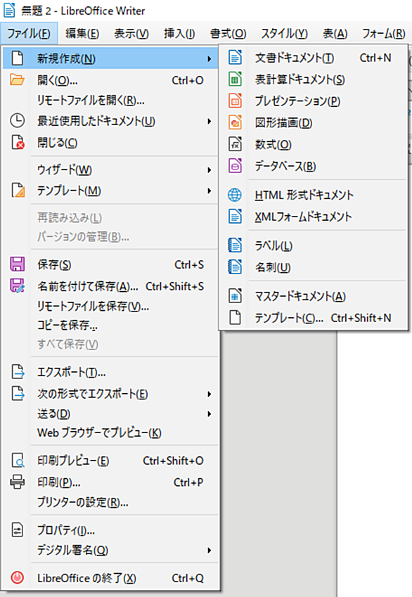Image resolution: width=412 pixels, height=597 pixels.
Task: Expand 次の形式でエクスポート submenu arrow
Action: pos(209,394)
